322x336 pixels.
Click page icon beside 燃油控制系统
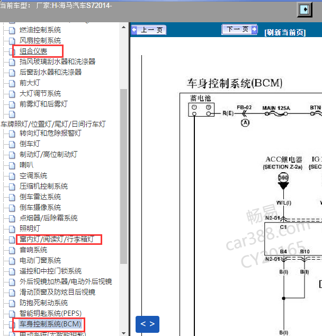tap(12, 30)
